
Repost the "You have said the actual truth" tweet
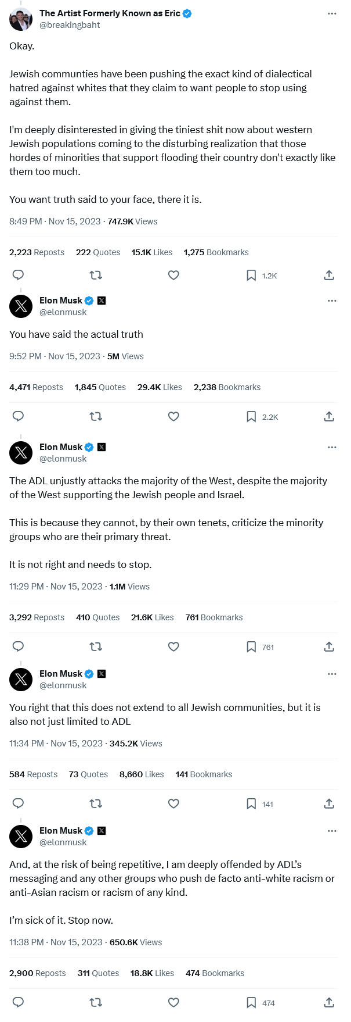click(96, 416)
